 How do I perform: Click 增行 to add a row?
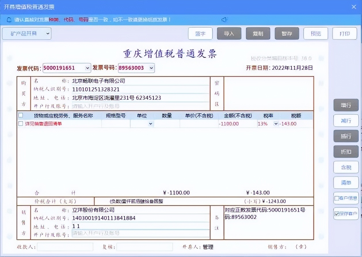(x=346, y=105)
